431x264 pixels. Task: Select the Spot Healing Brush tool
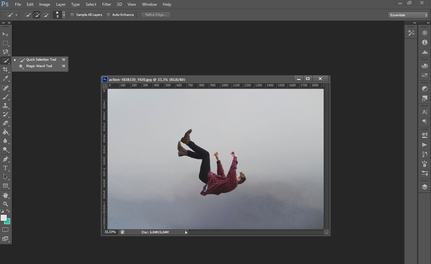pos(5,88)
